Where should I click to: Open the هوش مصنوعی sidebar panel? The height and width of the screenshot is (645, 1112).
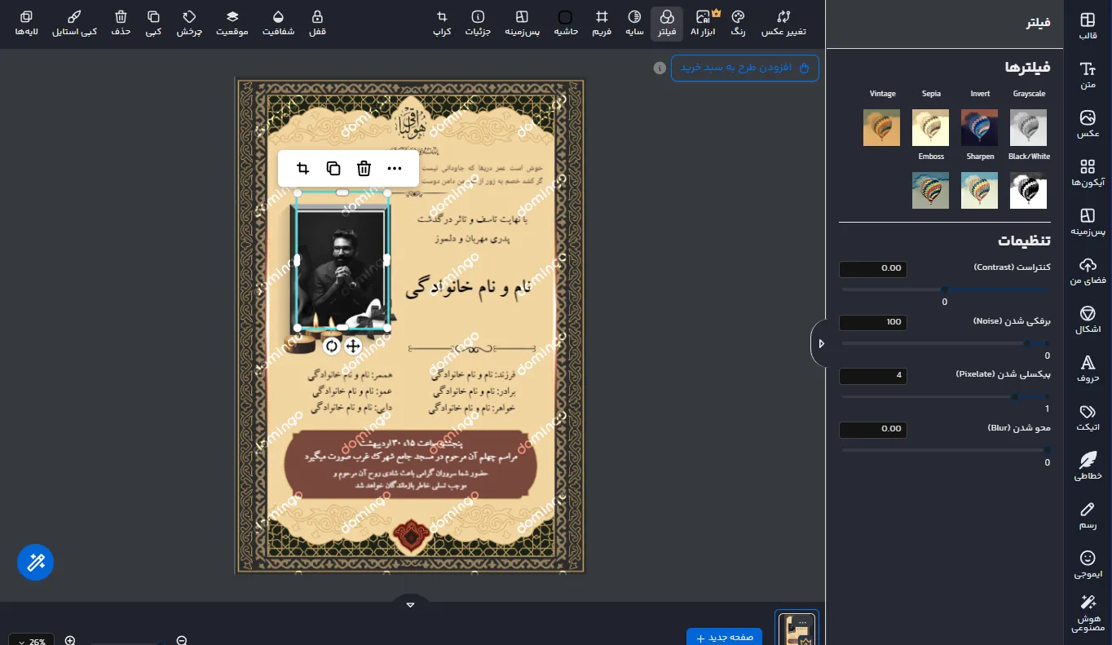coord(1088,613)
